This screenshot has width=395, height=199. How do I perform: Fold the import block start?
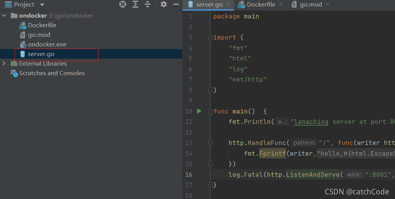(x=211, y=38)
